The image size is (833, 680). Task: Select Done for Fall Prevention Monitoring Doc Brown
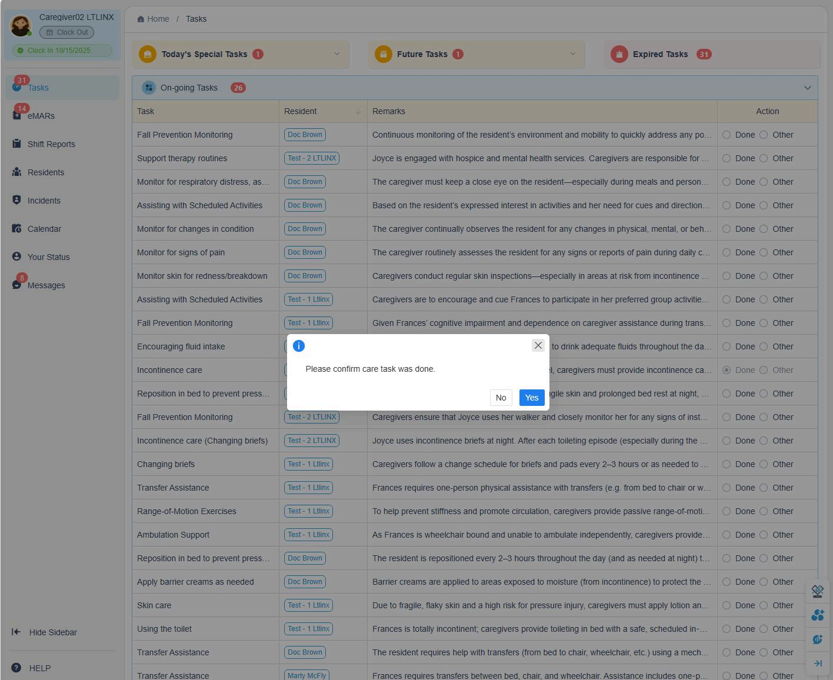point(727,135)
